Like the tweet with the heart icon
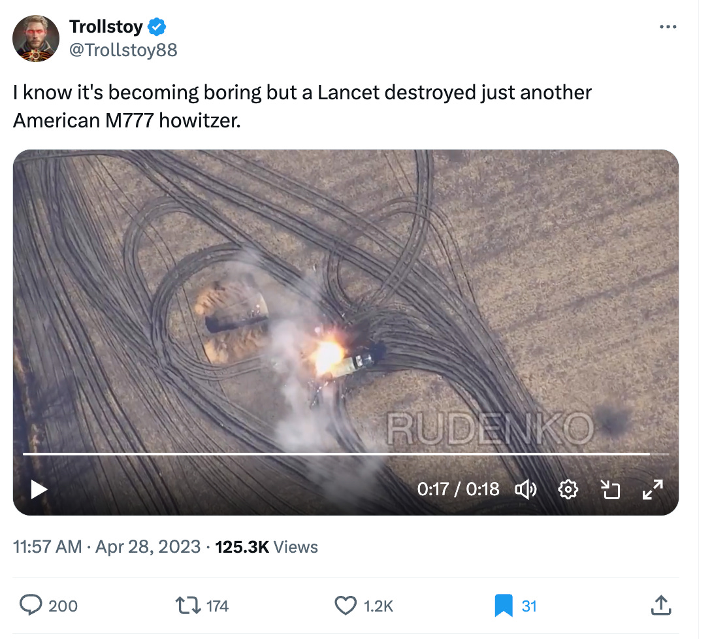The height and width of the screenshot is (639, 712). [346, 606]
